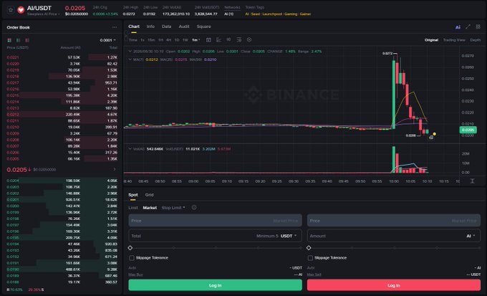
Task: Select 15m chart interval
Action: coord(151,40)
